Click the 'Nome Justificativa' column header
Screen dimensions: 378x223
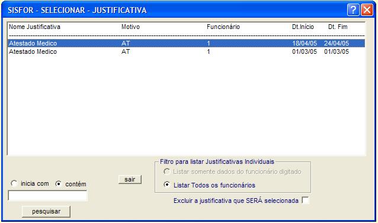coord(34,27)
